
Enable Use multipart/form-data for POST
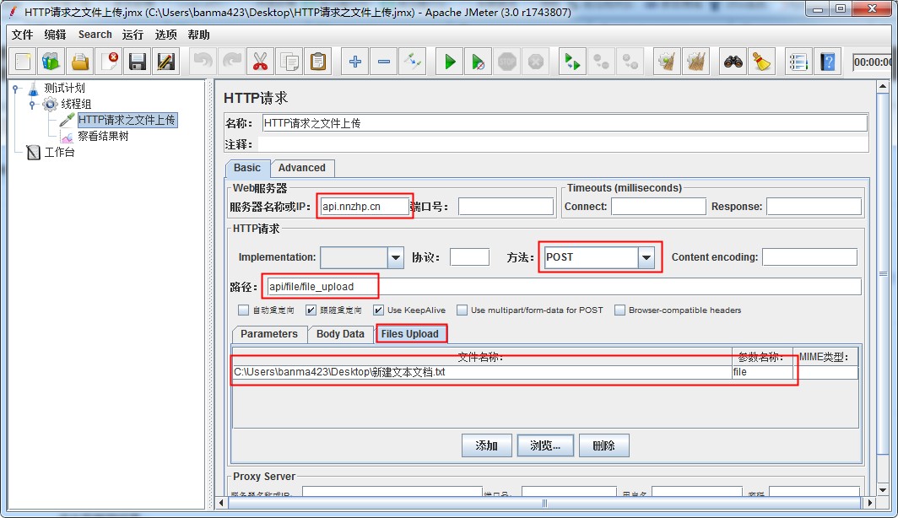[x=462, y=310]
